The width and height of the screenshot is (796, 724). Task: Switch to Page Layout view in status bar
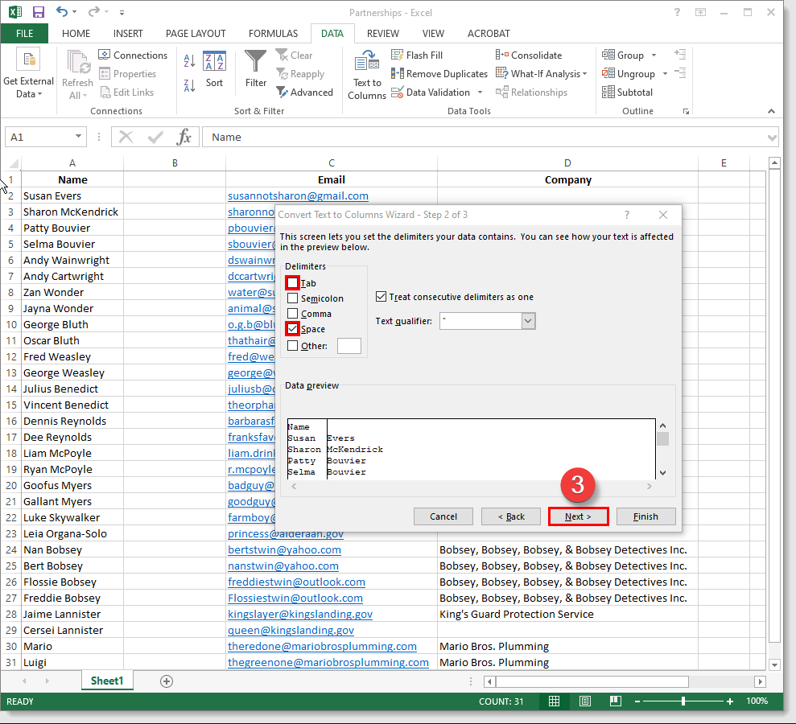coord(585,701)
